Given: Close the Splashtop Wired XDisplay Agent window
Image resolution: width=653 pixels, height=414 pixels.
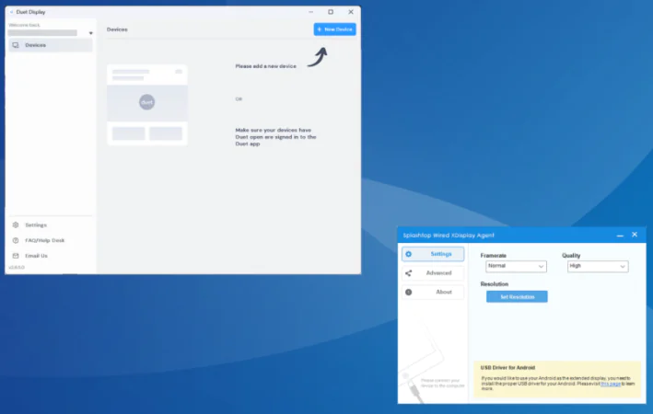Looking at the screenshot, I should 635,235.
